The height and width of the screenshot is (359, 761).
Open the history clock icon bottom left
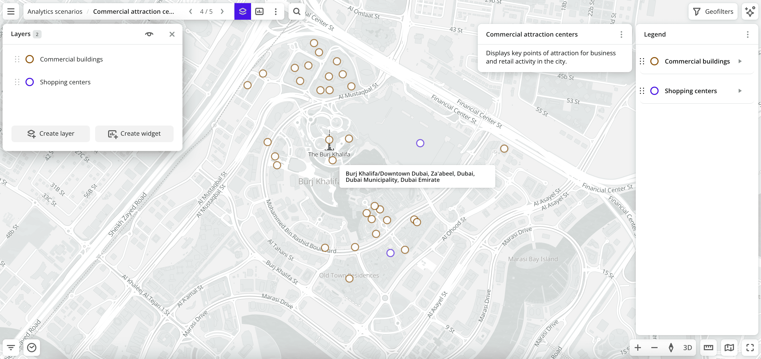[32, 348]
